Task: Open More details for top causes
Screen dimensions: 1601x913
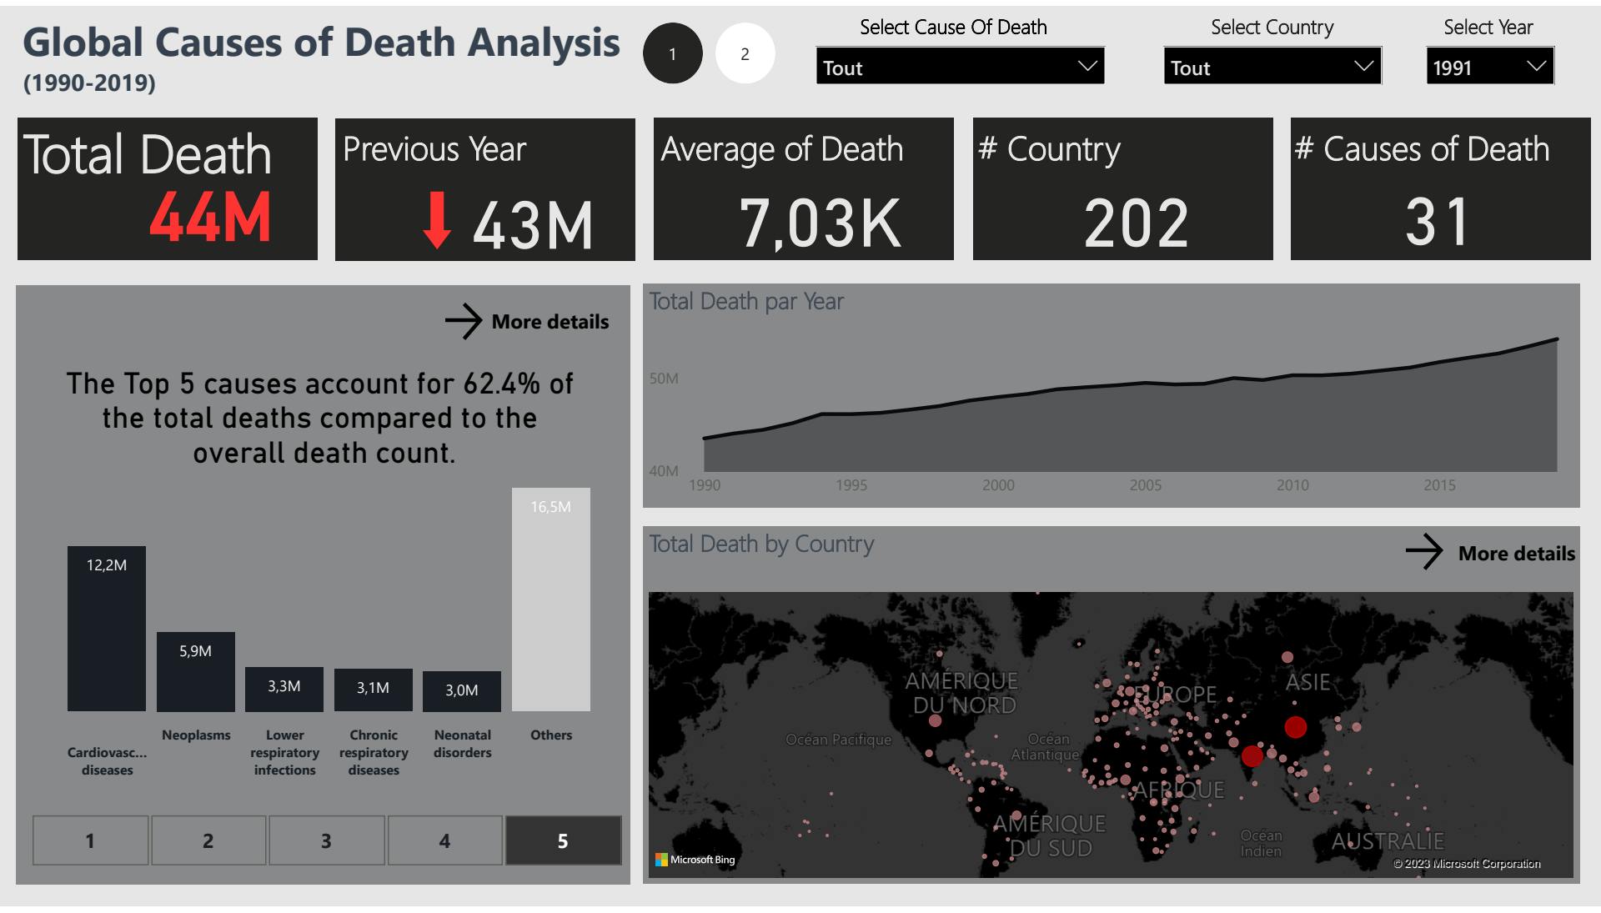Action: coord(550,322)
